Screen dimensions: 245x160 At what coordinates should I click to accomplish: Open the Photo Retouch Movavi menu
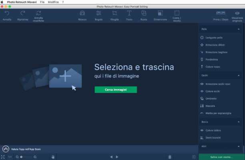point(22,2)
